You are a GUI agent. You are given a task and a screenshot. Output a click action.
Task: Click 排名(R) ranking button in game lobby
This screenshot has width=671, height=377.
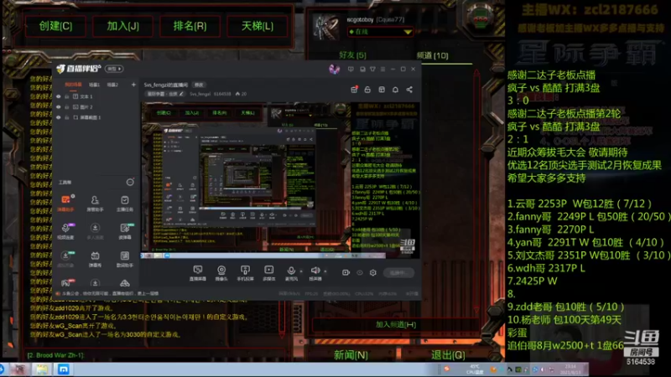point(190,26)
